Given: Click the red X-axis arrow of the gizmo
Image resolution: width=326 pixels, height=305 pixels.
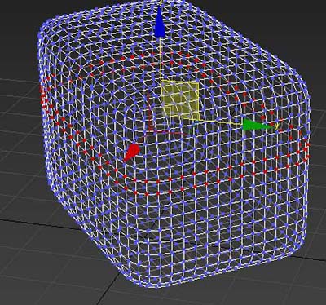Looking at the screenshot, I should click(x=132, y=152).
